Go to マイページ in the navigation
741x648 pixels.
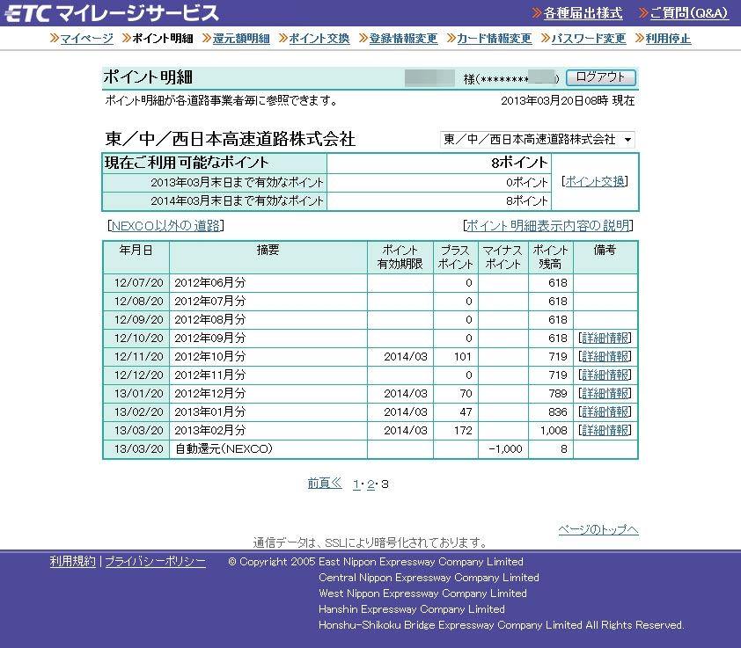[86, 39]
